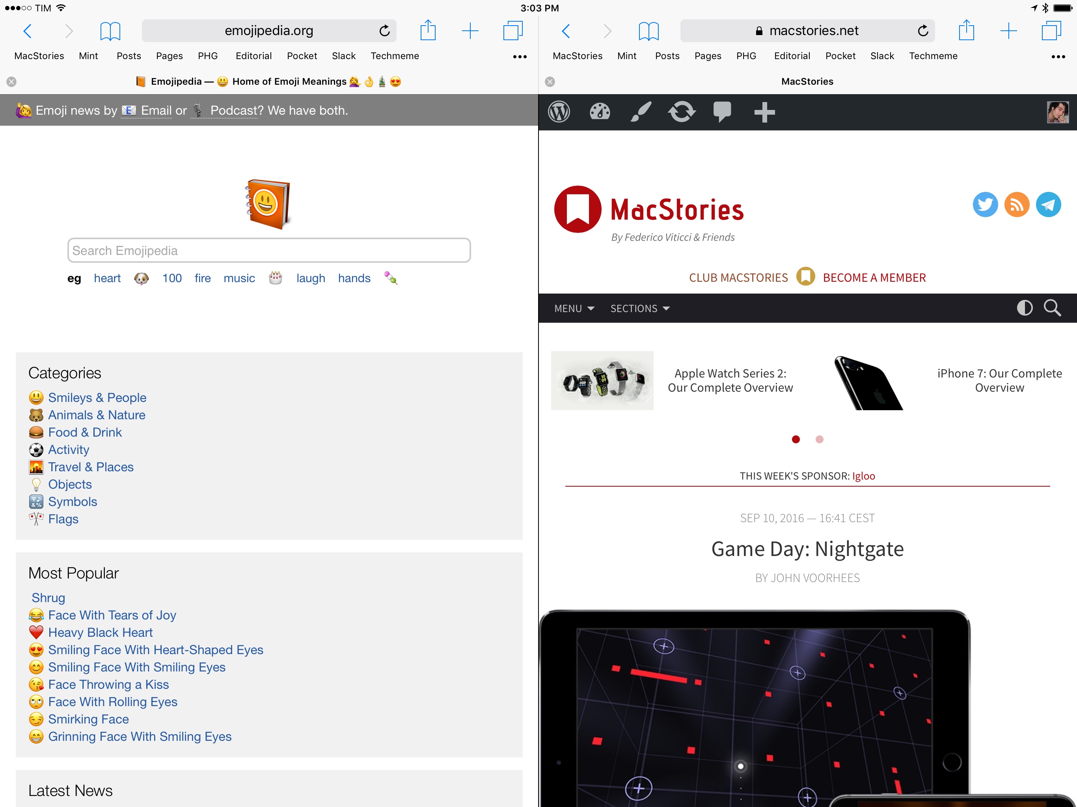Open the user avatar in WordPress bar

[1058, 112]
